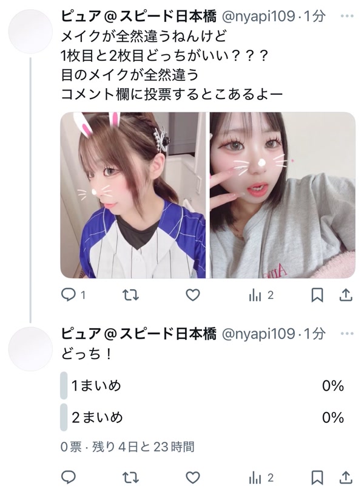
Task: Open the three-dot menu on poll post
Action: [347, 334]
